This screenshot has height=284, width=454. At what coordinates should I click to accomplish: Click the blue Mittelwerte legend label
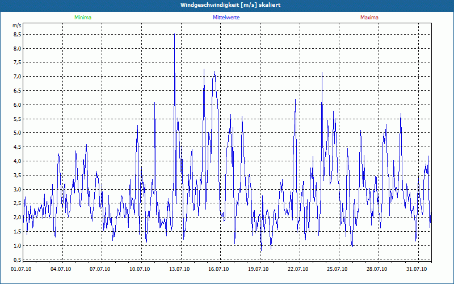pos(226,18)
